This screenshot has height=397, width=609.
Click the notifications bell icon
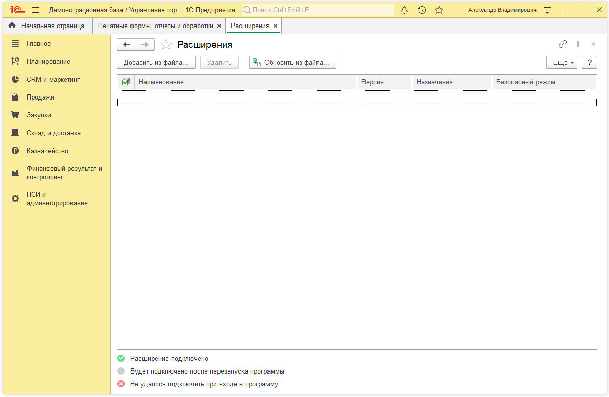click(404, 10)
